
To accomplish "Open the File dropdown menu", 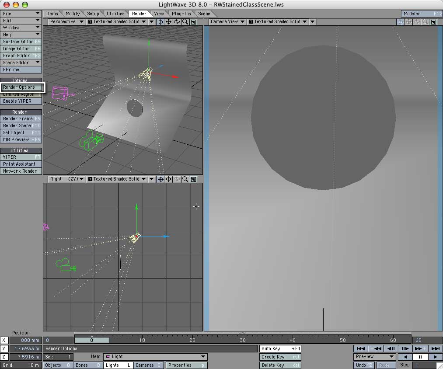I will click(21, 14).
